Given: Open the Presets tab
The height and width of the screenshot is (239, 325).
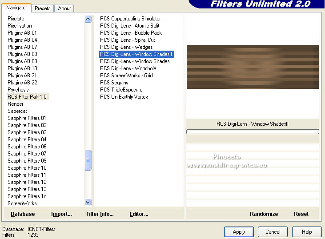Looking at the screenshot, I should point(43,8).
